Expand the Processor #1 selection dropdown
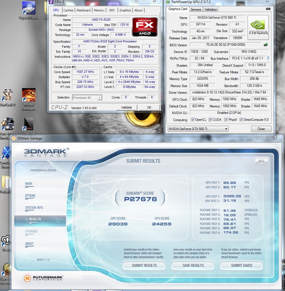 pos(87,98)
